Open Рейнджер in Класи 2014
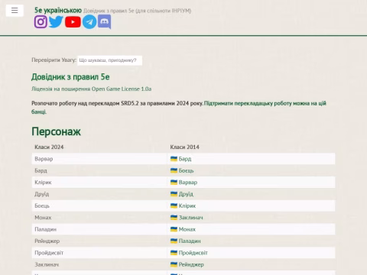Screen dimensions: 367x275 [191, 264]
